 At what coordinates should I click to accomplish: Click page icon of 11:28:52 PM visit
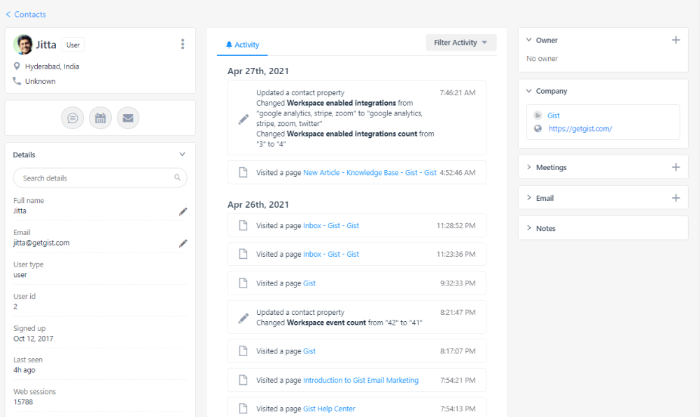coord(243,225)
